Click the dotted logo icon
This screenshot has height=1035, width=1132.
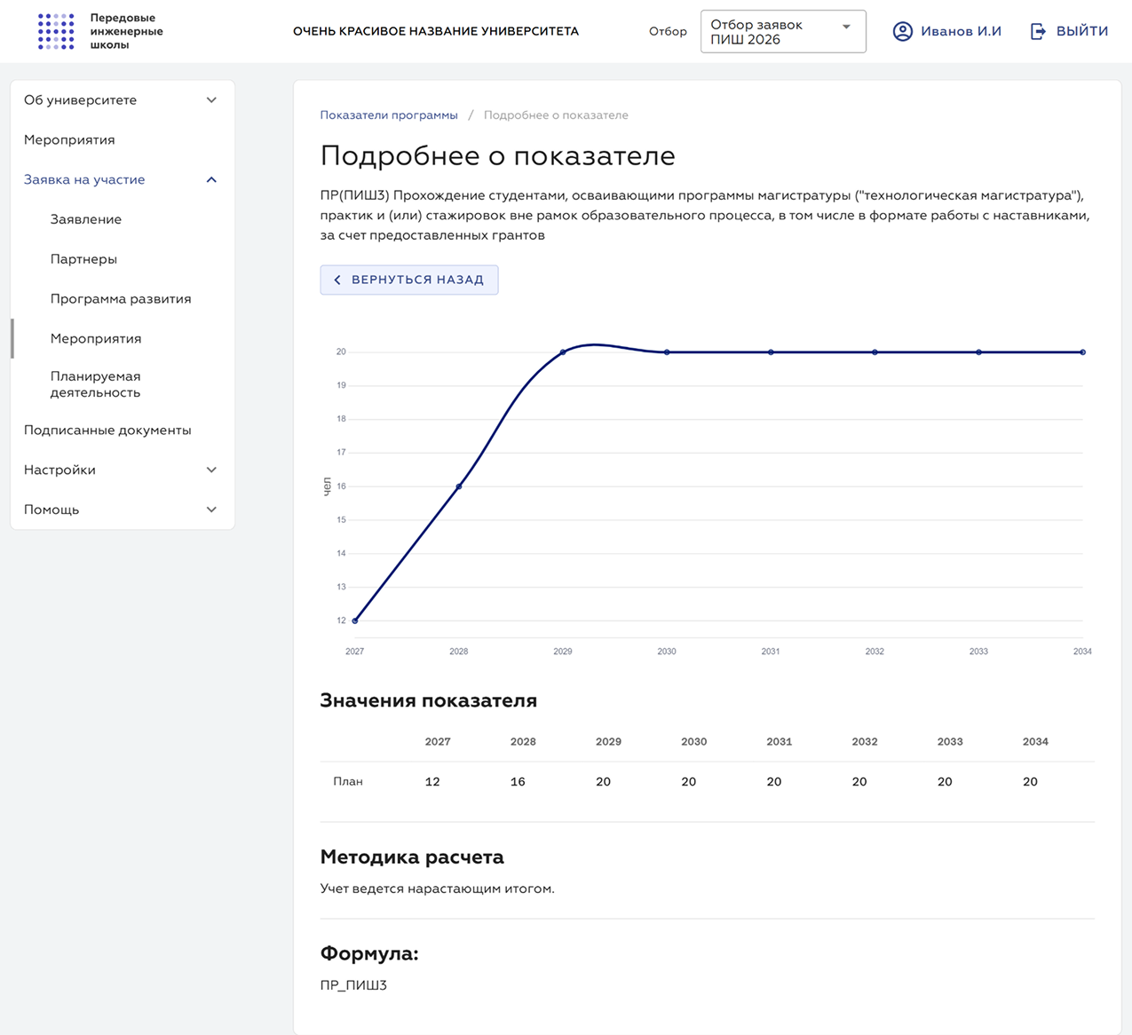pos(56,31)
